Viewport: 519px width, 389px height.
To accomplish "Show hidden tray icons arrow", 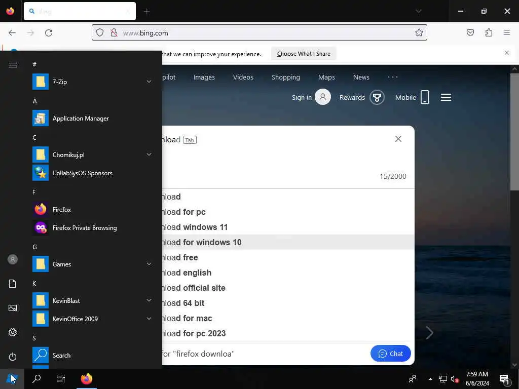I will [430, 379].
